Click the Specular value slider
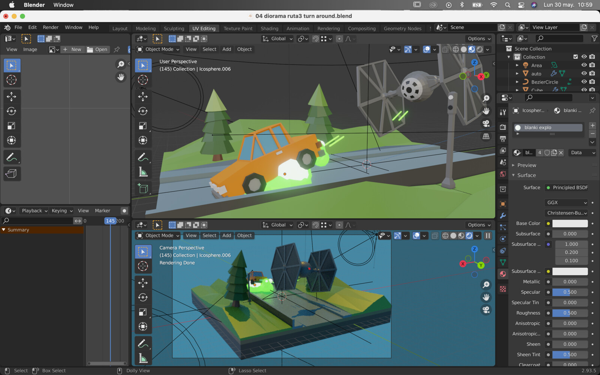 pos(570,292)
